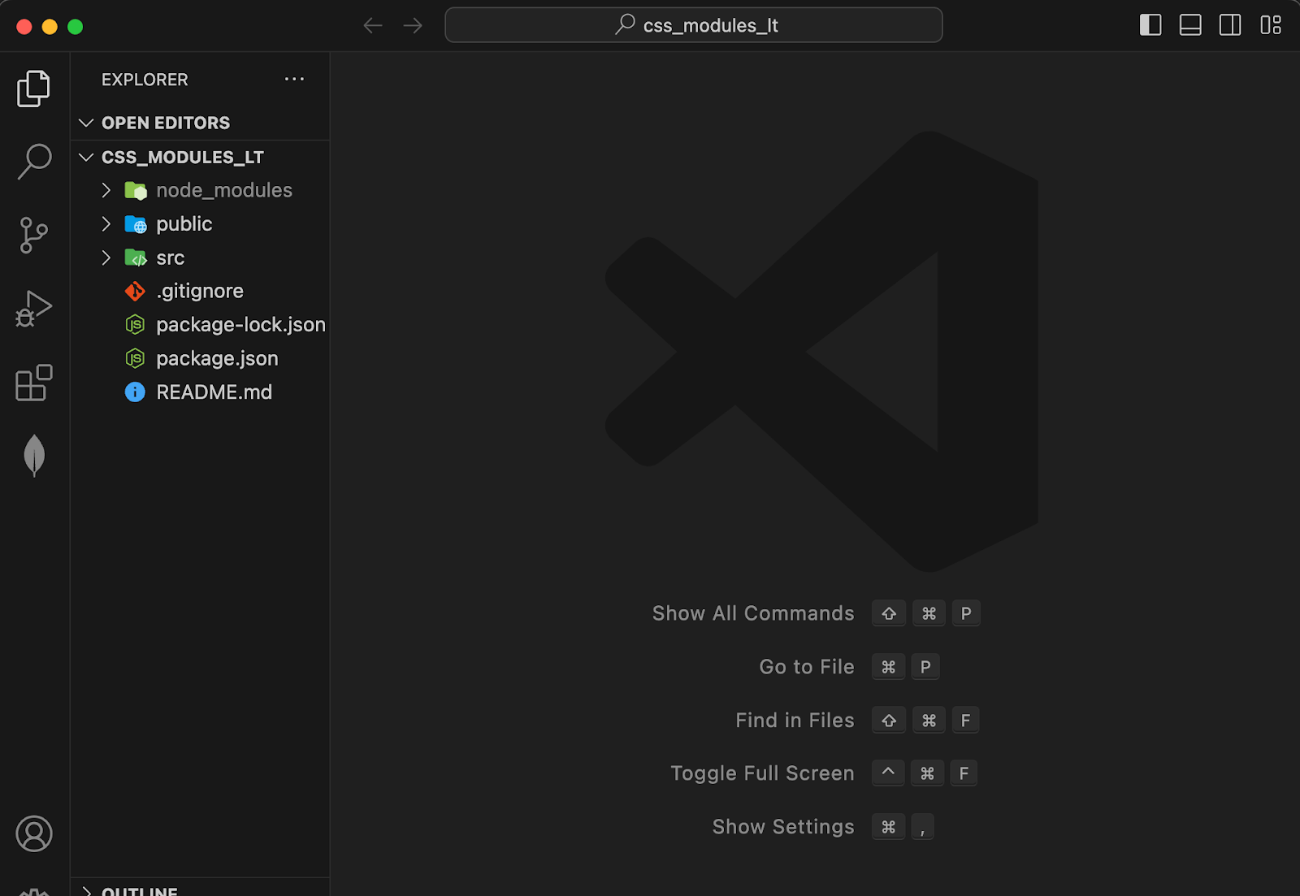Select the CSS_MODULES_LT folder header
This screenshot has height=896, width=1300.
click(182, 157)
